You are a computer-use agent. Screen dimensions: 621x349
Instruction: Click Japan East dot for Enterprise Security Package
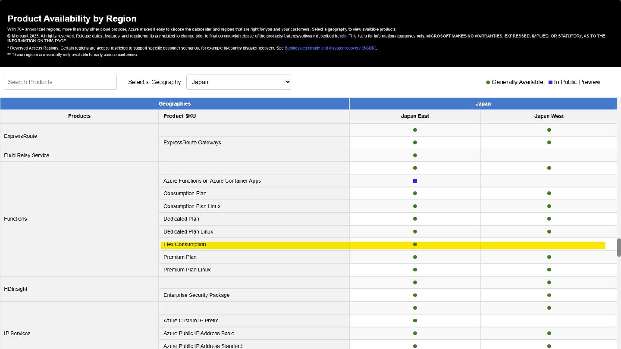tap(415, 295)
